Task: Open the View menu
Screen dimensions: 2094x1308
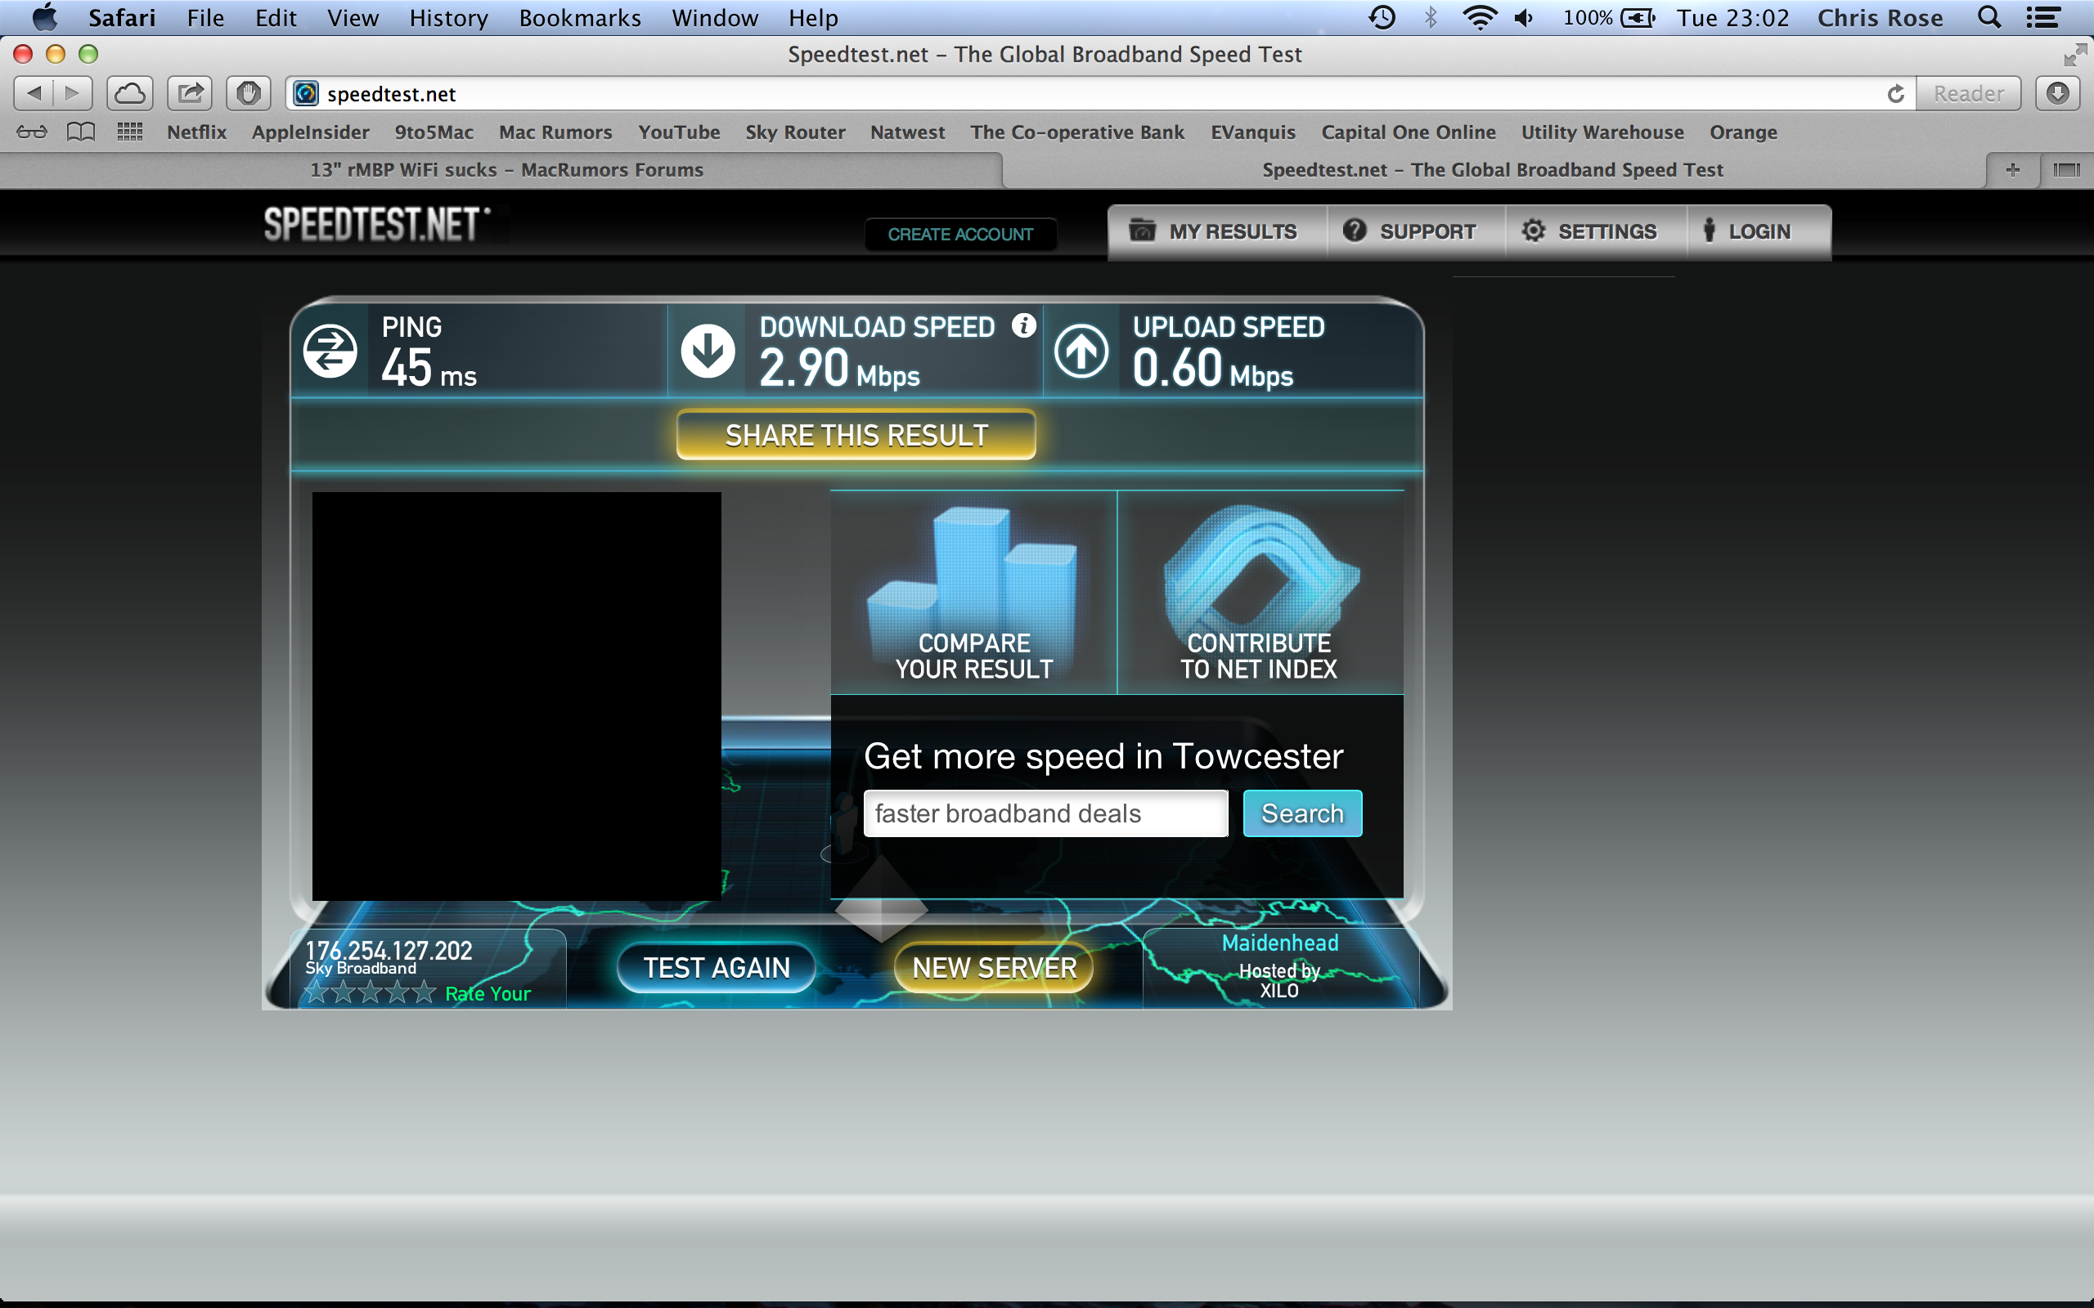Action: click(x=353, y=17)
